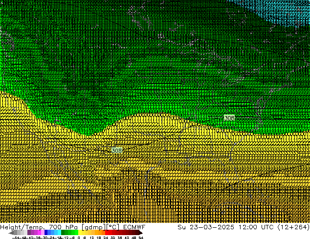The image size is (310, 239).
Task: Click the '54' value at legend's right end
Action: click(140, 238)
